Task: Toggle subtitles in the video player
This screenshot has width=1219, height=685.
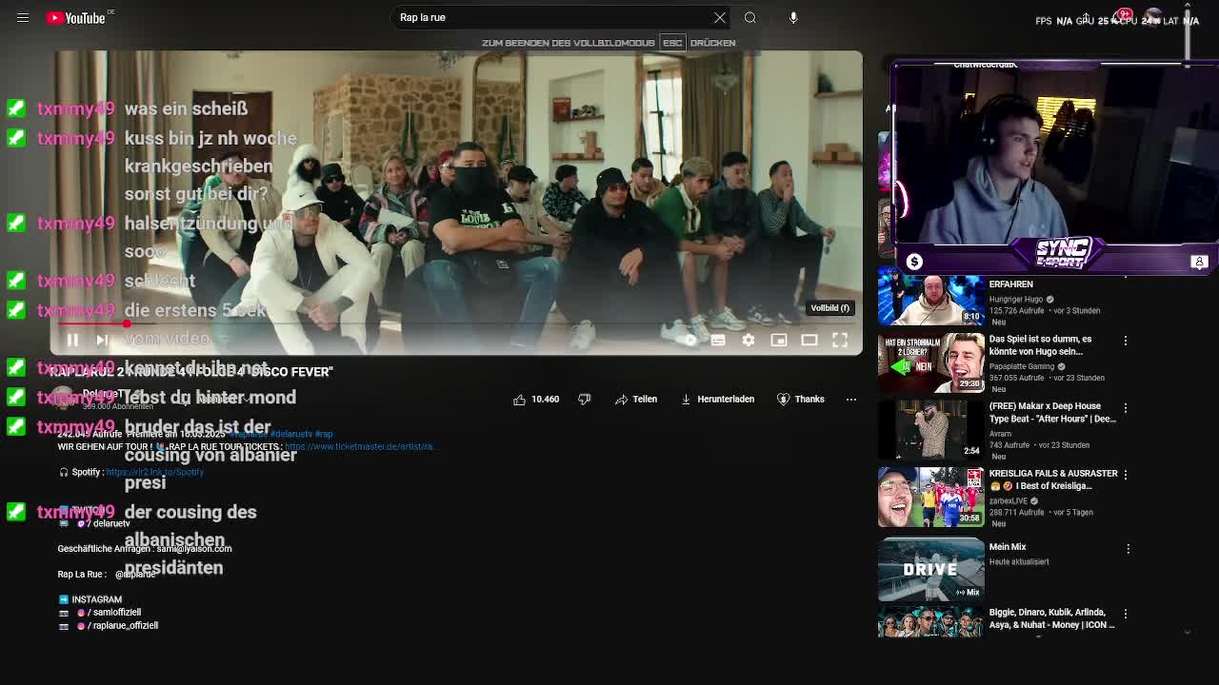Action: 718,340
